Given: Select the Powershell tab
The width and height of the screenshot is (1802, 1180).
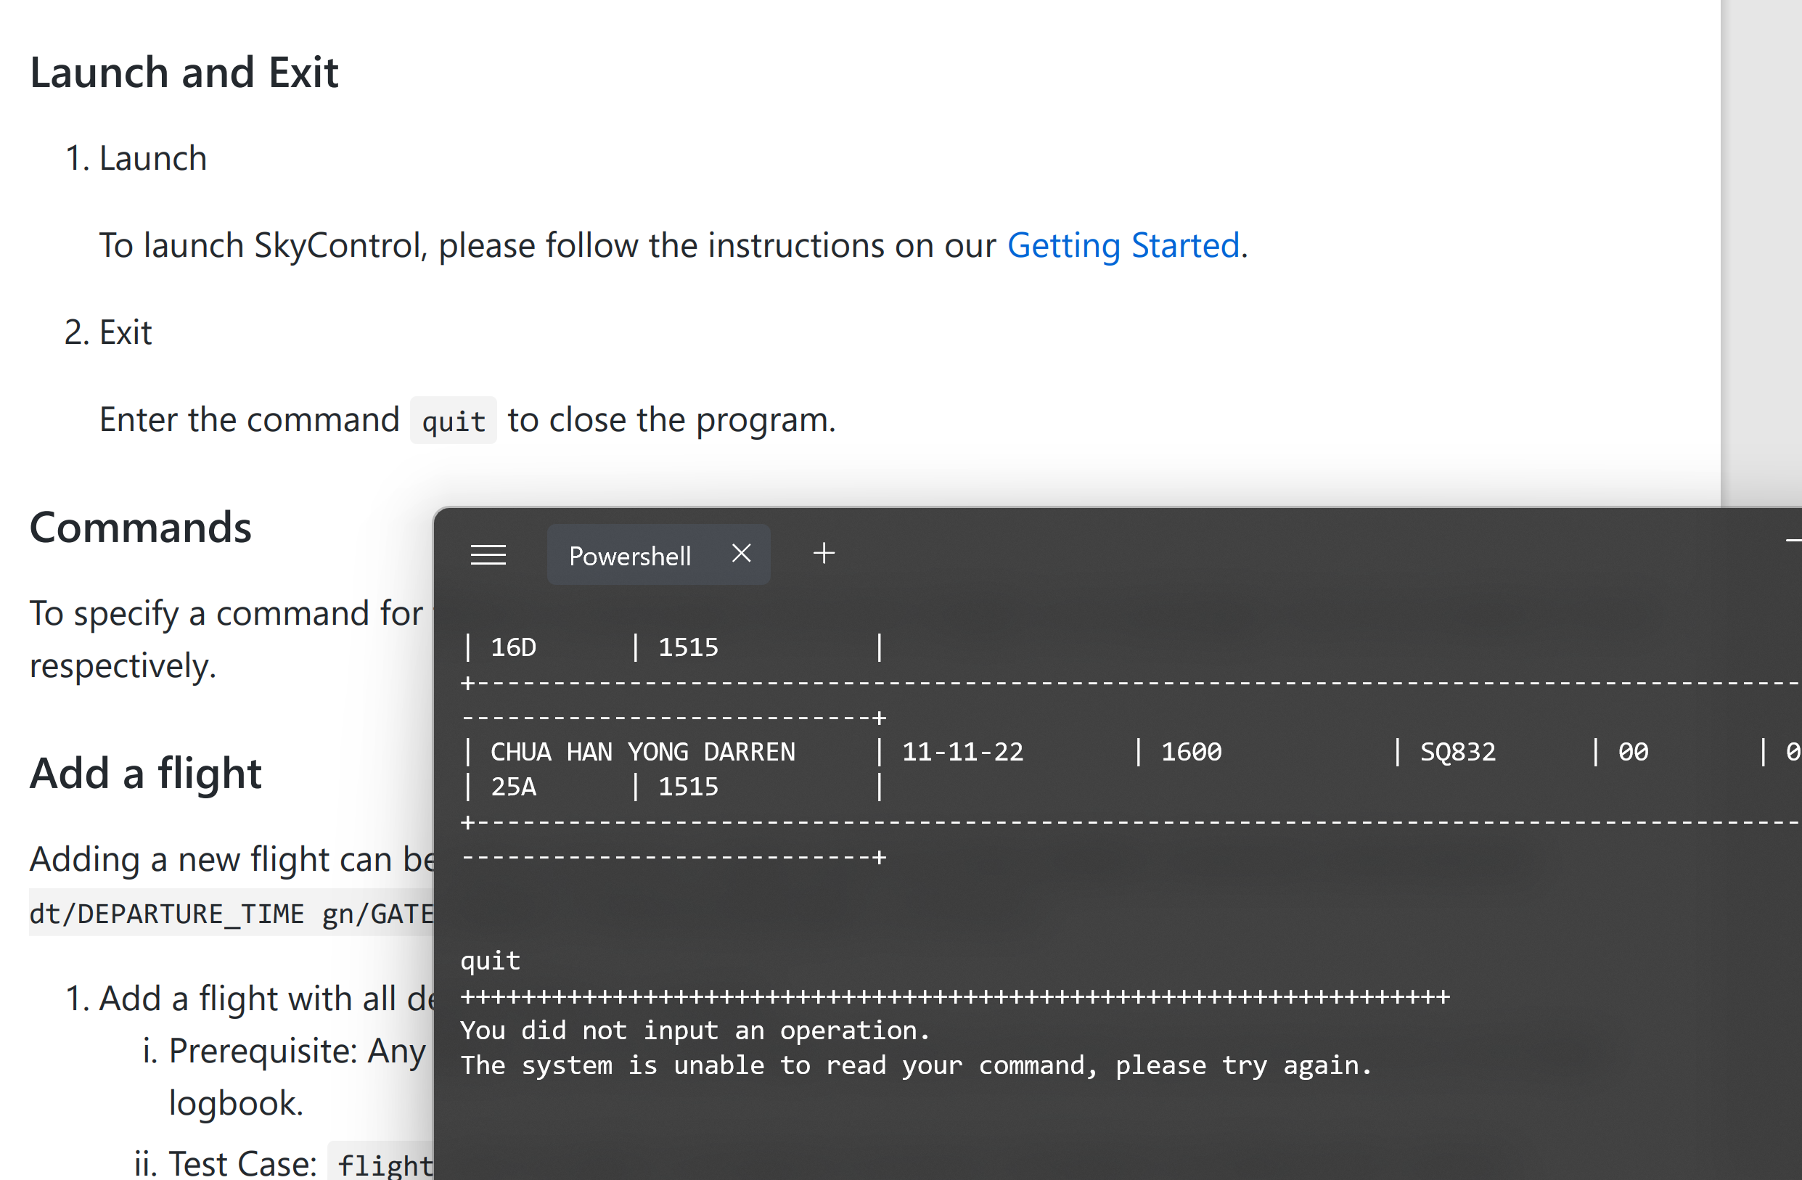Looking at the screenshot, I should pyautogui.click(x=629, y=556).
